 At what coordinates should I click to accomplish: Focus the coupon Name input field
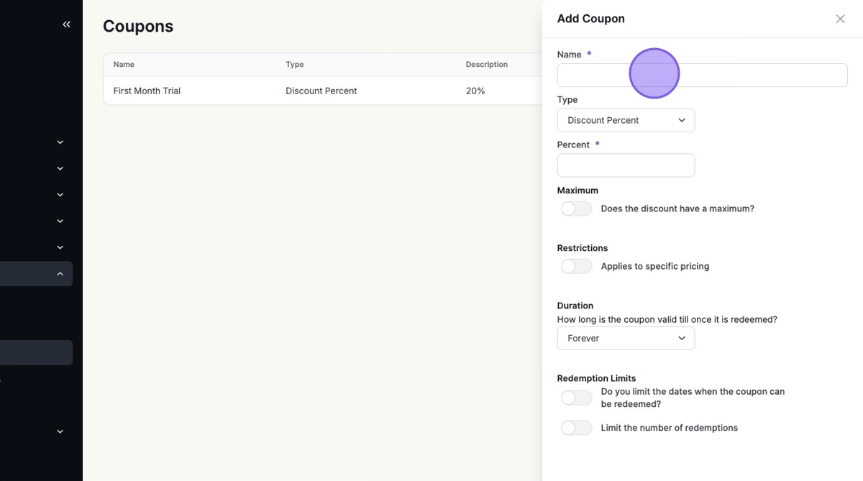(702, 75)
